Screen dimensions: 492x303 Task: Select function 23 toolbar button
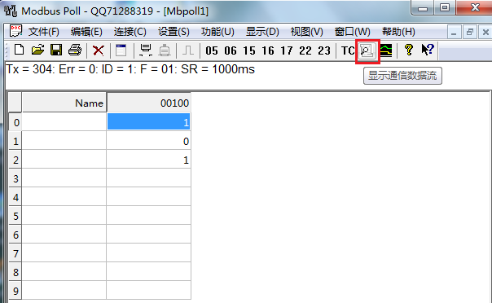click(324, 50)
